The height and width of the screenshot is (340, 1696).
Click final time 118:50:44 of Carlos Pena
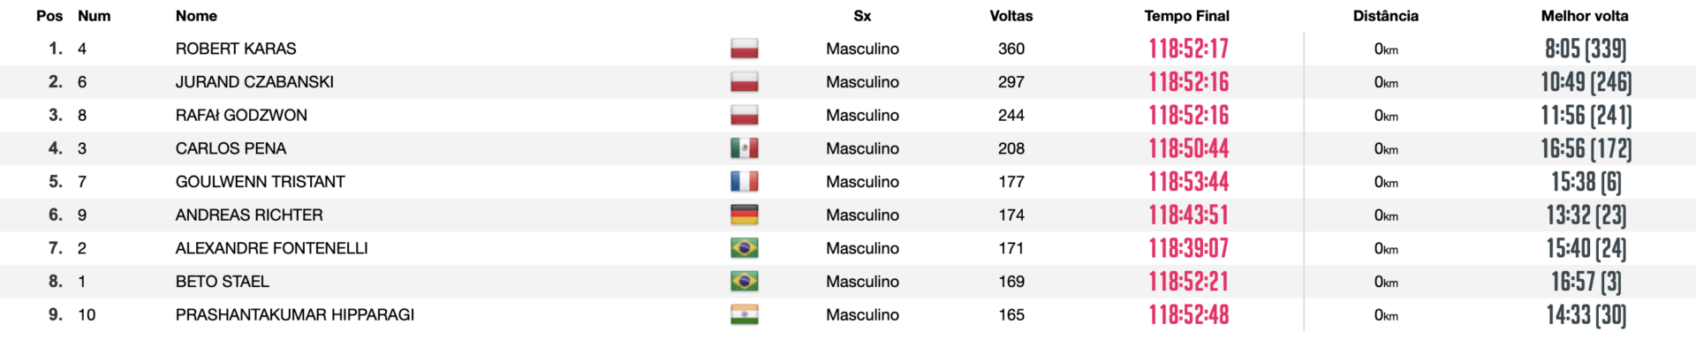1188,148
